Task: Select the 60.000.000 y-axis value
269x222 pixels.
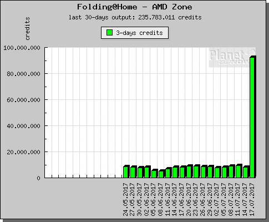Action: coord(23,100)
